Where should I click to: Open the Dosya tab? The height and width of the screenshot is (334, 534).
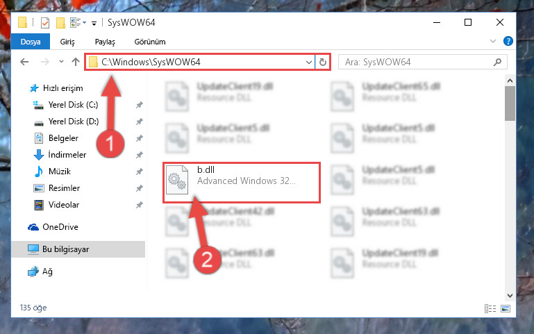pyautogui.click(x=31, y=42)
